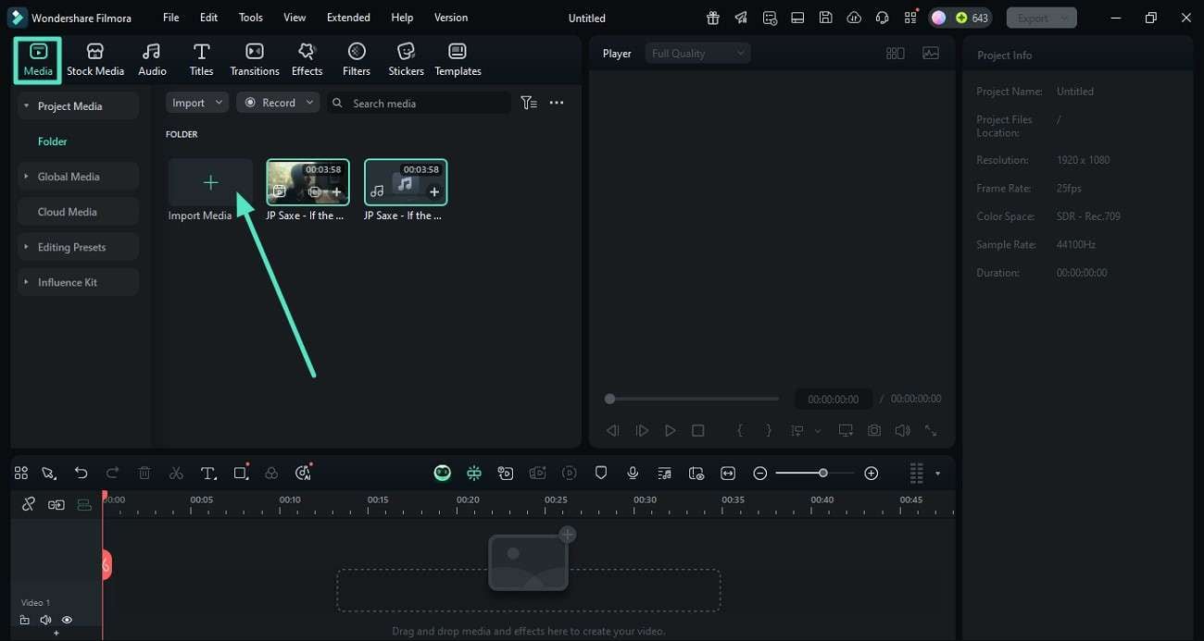The width and height of the screenshot is (1204, 641).
Task: Open the Tools menu
Action: coord(250,18)
